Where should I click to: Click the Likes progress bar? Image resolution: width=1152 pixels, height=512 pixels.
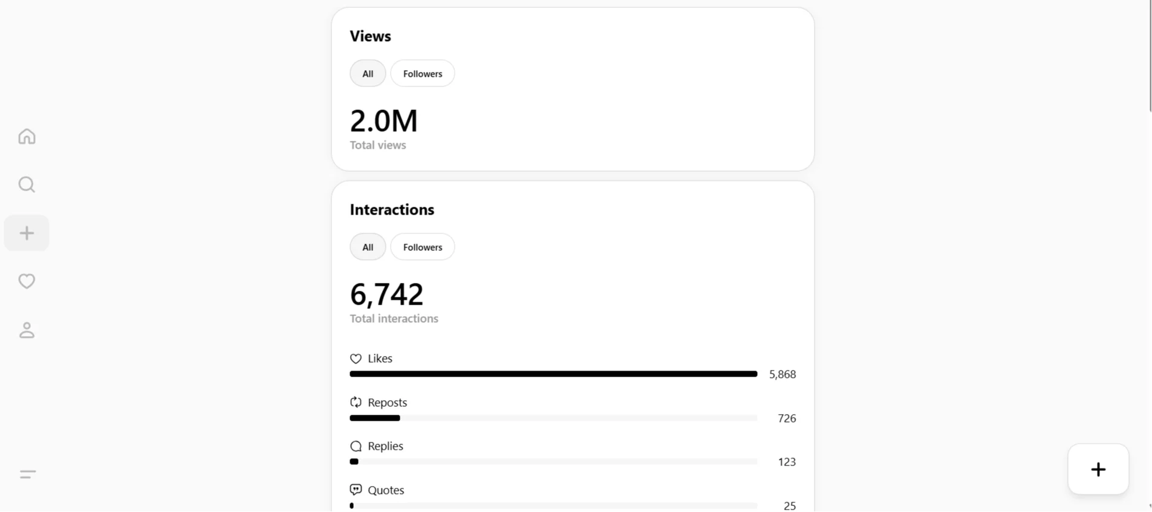tap(553, 374)
